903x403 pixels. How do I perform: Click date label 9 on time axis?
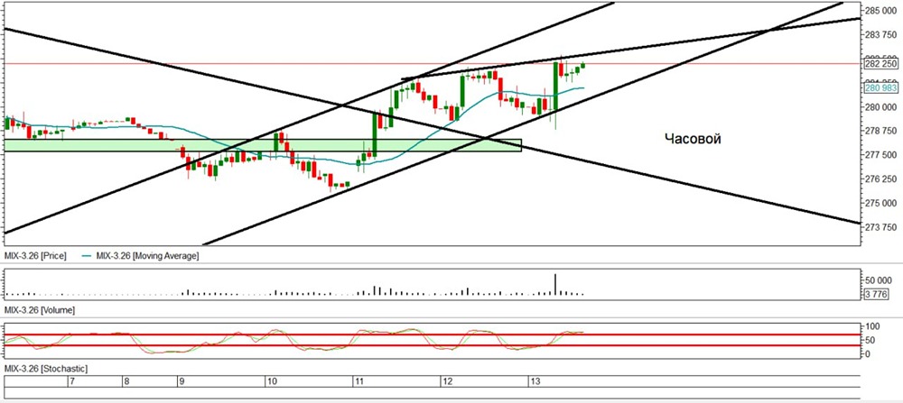point(182,381)
